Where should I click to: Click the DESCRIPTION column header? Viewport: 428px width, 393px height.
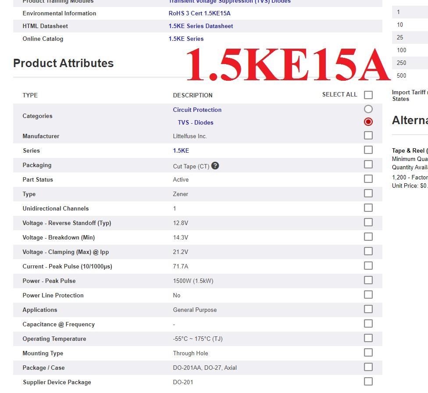[193, 95]
